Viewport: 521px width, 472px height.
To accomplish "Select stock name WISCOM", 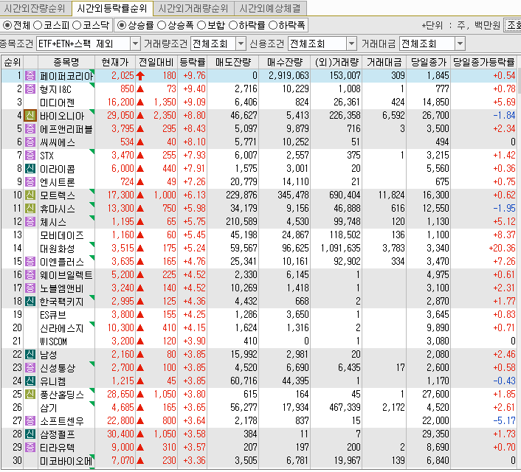I will 53,341.
